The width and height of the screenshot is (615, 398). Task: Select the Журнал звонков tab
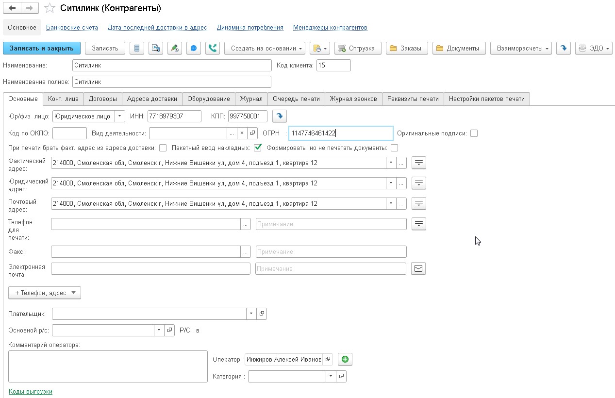(353, 99)
